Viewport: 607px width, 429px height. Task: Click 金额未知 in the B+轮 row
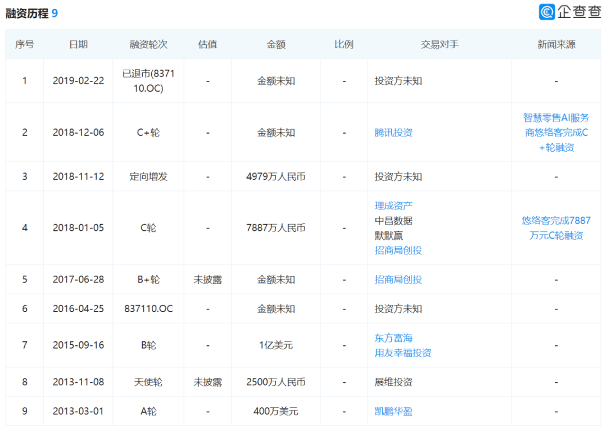tap(275, 280)
